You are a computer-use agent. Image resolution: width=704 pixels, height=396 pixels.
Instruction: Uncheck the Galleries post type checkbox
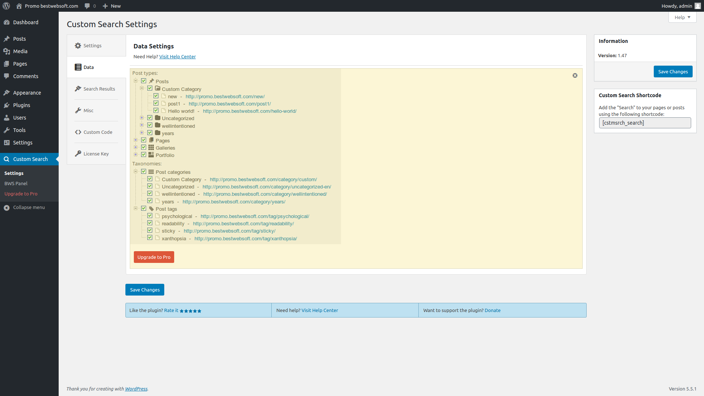[144, 147]
